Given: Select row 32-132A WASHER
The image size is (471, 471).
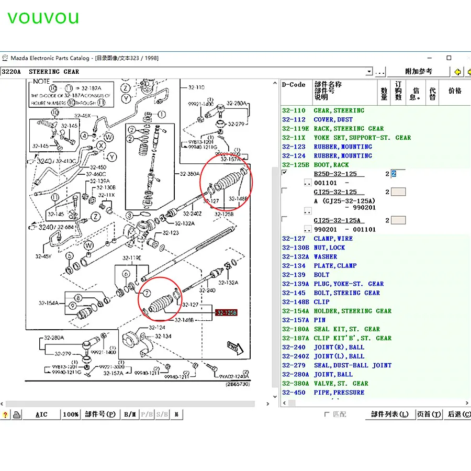Looking at the screenshot, I should coord(375,256).
